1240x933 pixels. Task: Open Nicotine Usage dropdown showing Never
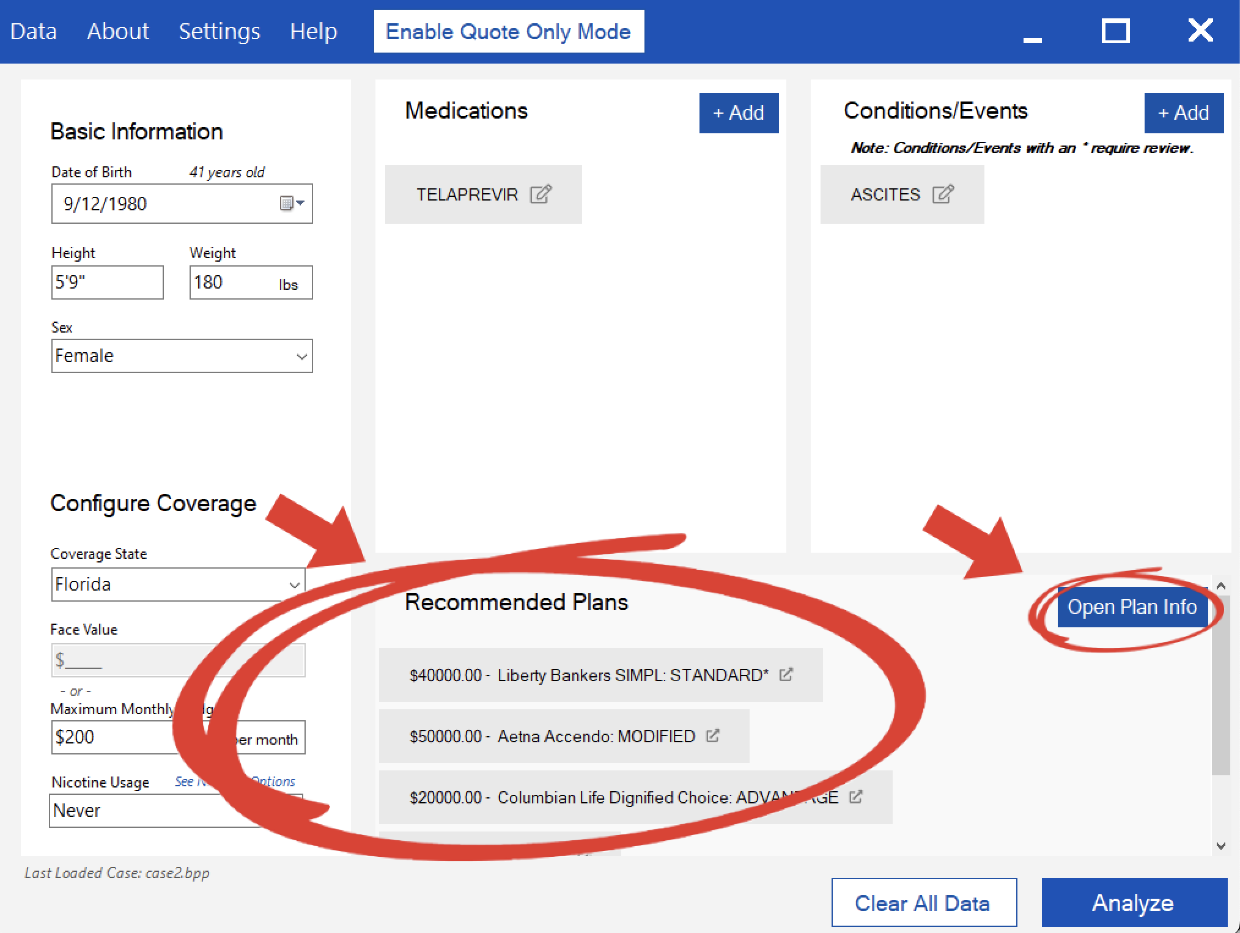[x=153, y=811]
